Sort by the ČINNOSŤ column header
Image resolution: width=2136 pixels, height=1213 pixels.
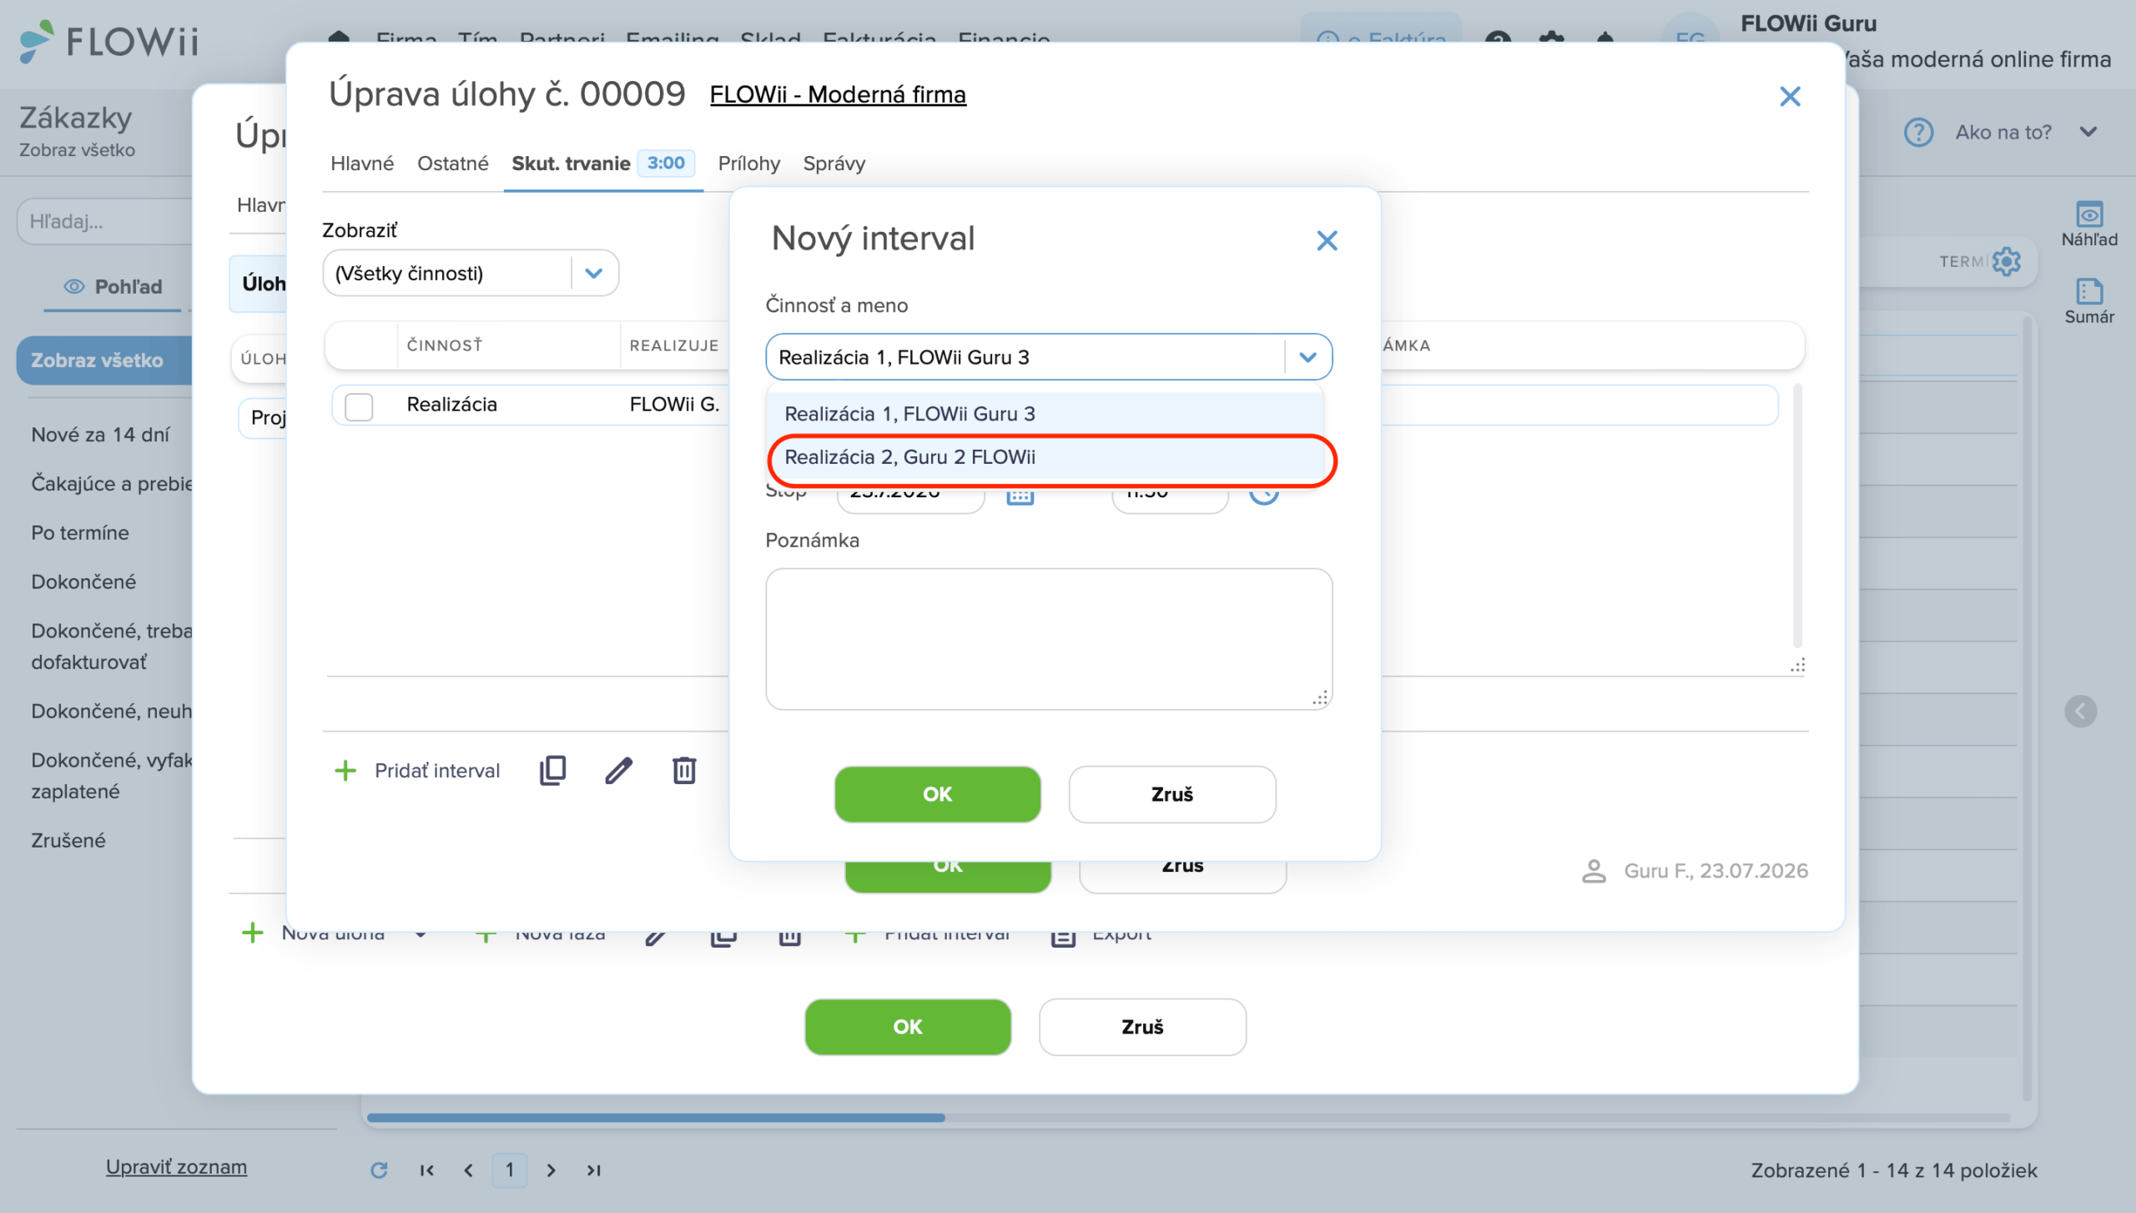pos(445,345)
